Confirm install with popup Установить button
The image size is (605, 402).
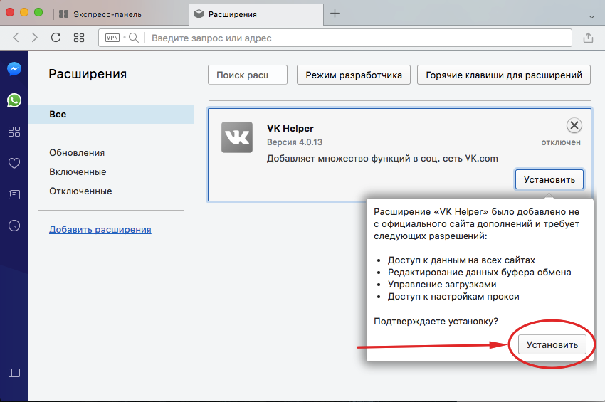point(552,344)
